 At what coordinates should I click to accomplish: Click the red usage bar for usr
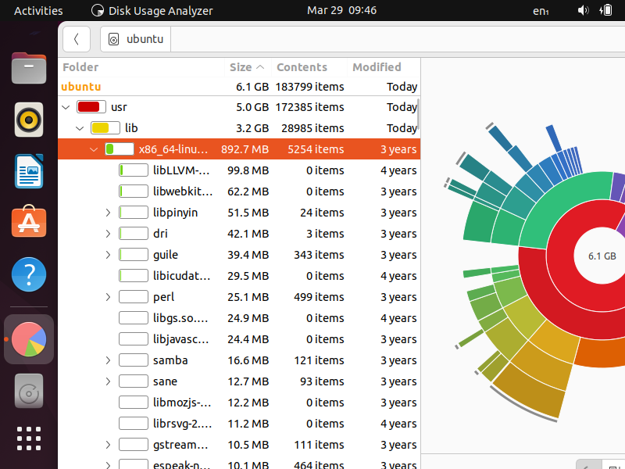[x=91, y=107]
